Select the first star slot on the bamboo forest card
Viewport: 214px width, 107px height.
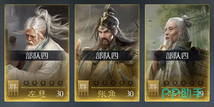(166, 83)
